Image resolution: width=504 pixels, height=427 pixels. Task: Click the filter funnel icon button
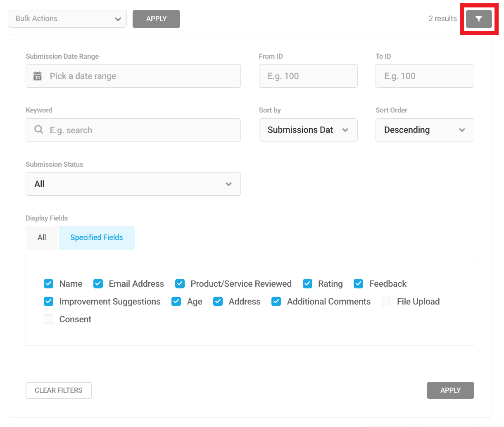coord(479,19)
